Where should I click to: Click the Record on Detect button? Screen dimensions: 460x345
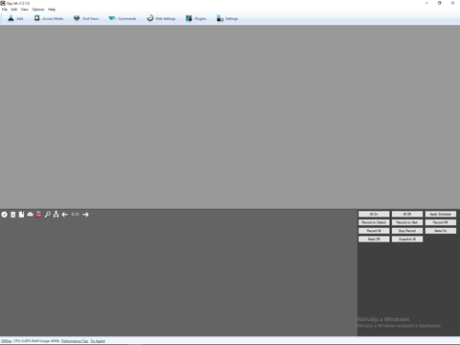[374, 222]
